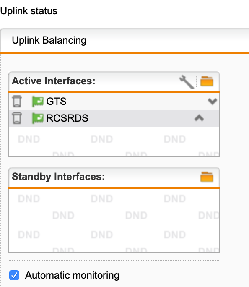
Task: Click the Active Interfaces header label
Action: [54, 81]
